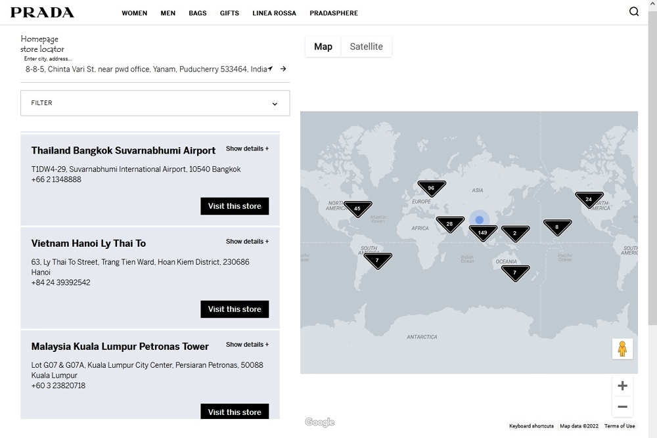Expand details for Thailand Bangkok Suvarnabhumi Airport

click(247, 148)
